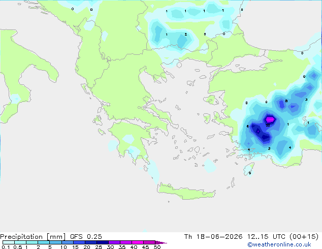322x249 pixels.
Task: Select the legend swatch between 2 and 5
Action: pos(44,242)
